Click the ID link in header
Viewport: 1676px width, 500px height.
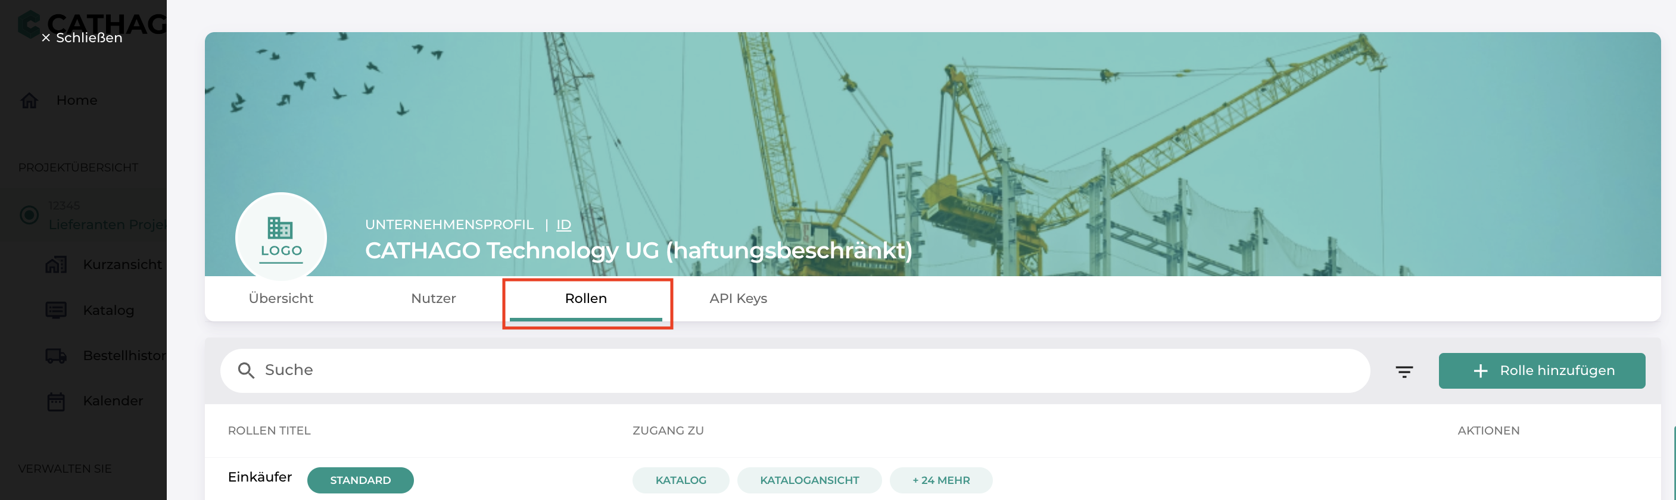(x=563, y=224)
